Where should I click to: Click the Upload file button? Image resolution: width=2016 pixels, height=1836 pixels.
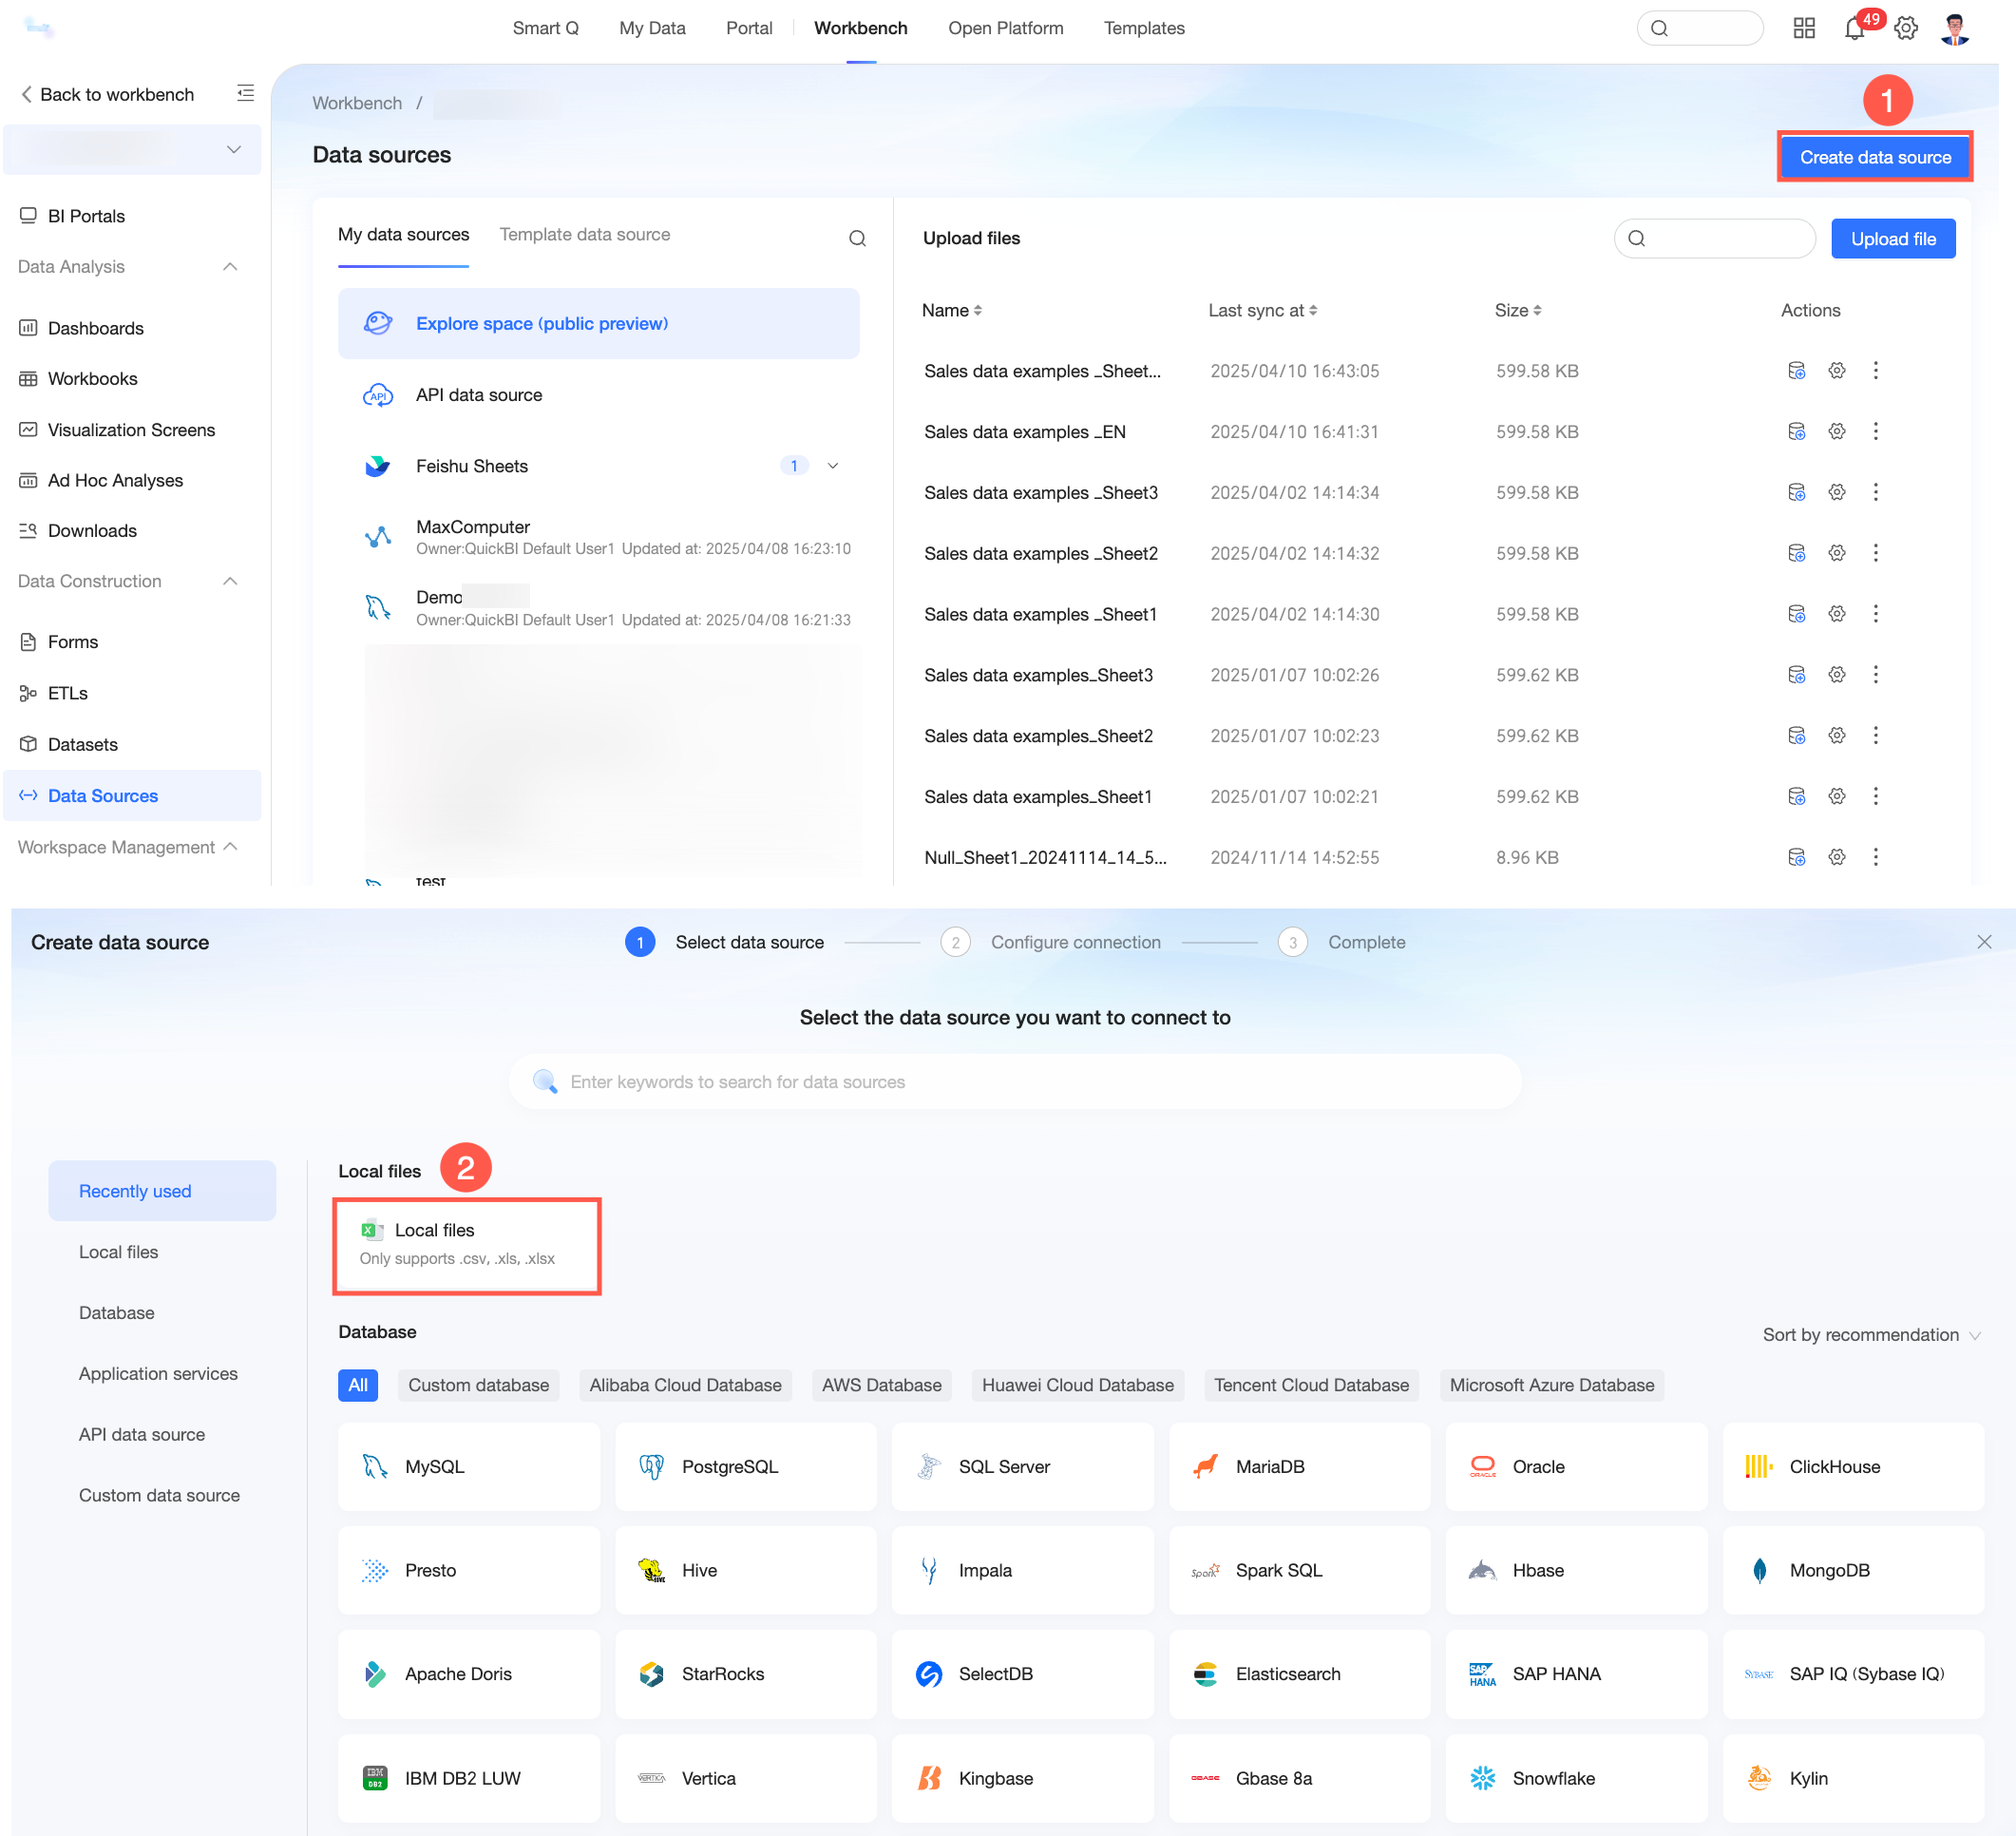(1893, 239)
